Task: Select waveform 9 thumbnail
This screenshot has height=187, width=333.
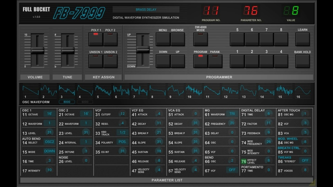Action: 176,90
